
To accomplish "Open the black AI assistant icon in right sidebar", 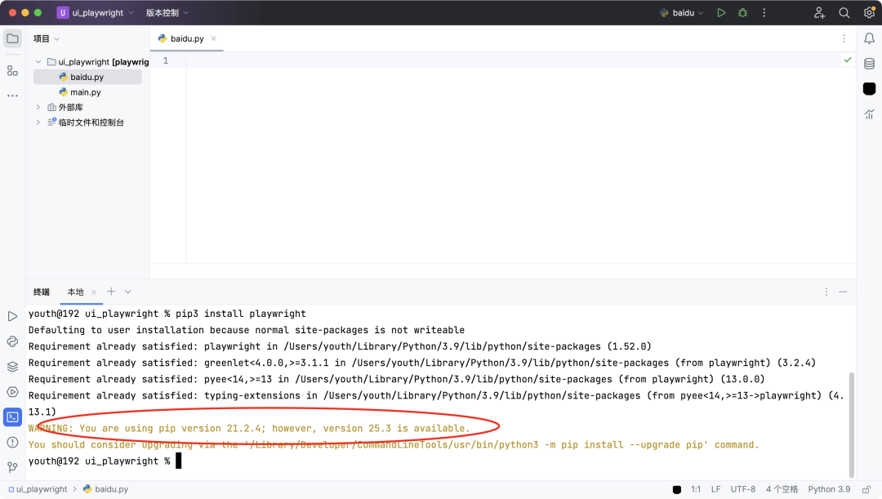I will [869, 88].
